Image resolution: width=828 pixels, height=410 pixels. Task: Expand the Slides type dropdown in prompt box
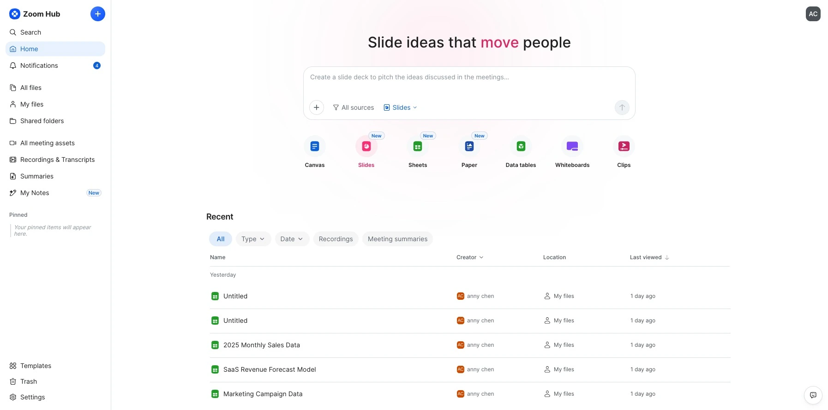click(401, 107)
